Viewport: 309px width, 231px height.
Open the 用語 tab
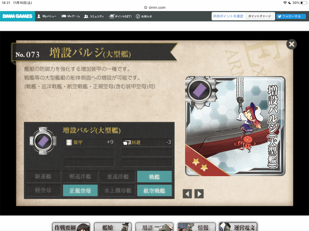coord(154,227)
